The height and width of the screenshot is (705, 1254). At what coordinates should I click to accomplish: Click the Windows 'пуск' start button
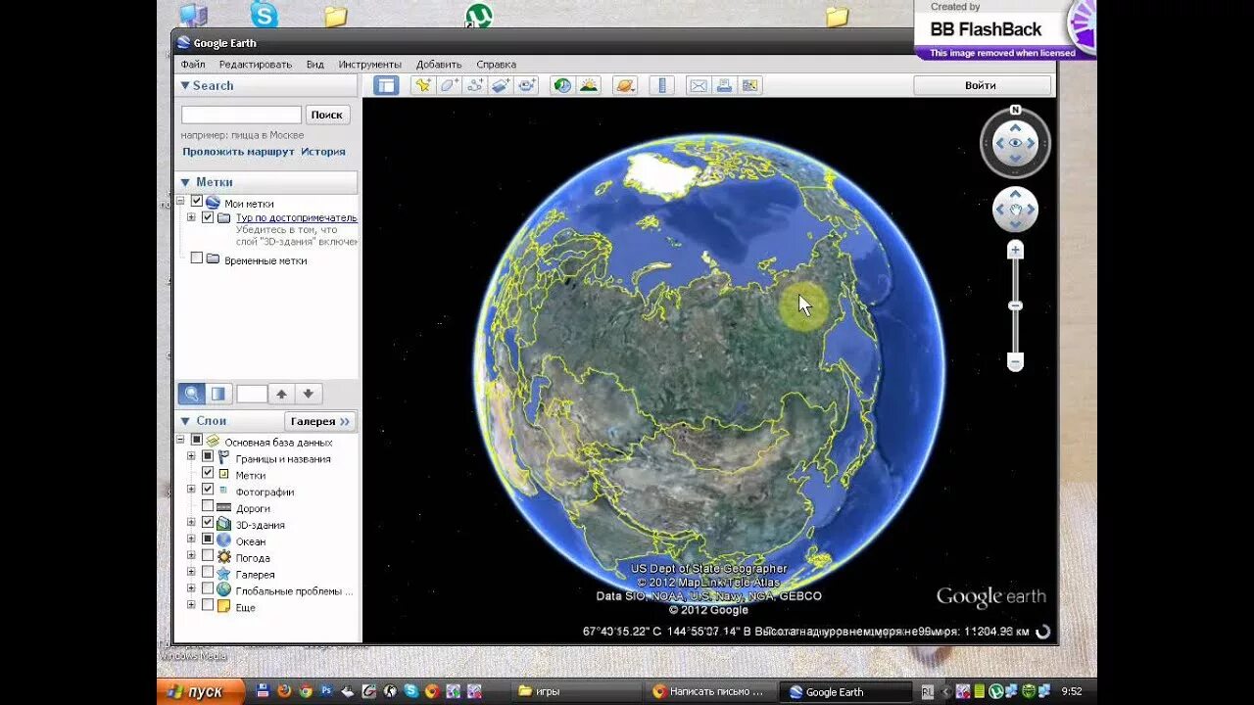(201, 691)
